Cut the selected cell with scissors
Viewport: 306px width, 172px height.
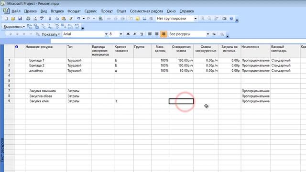50,19
